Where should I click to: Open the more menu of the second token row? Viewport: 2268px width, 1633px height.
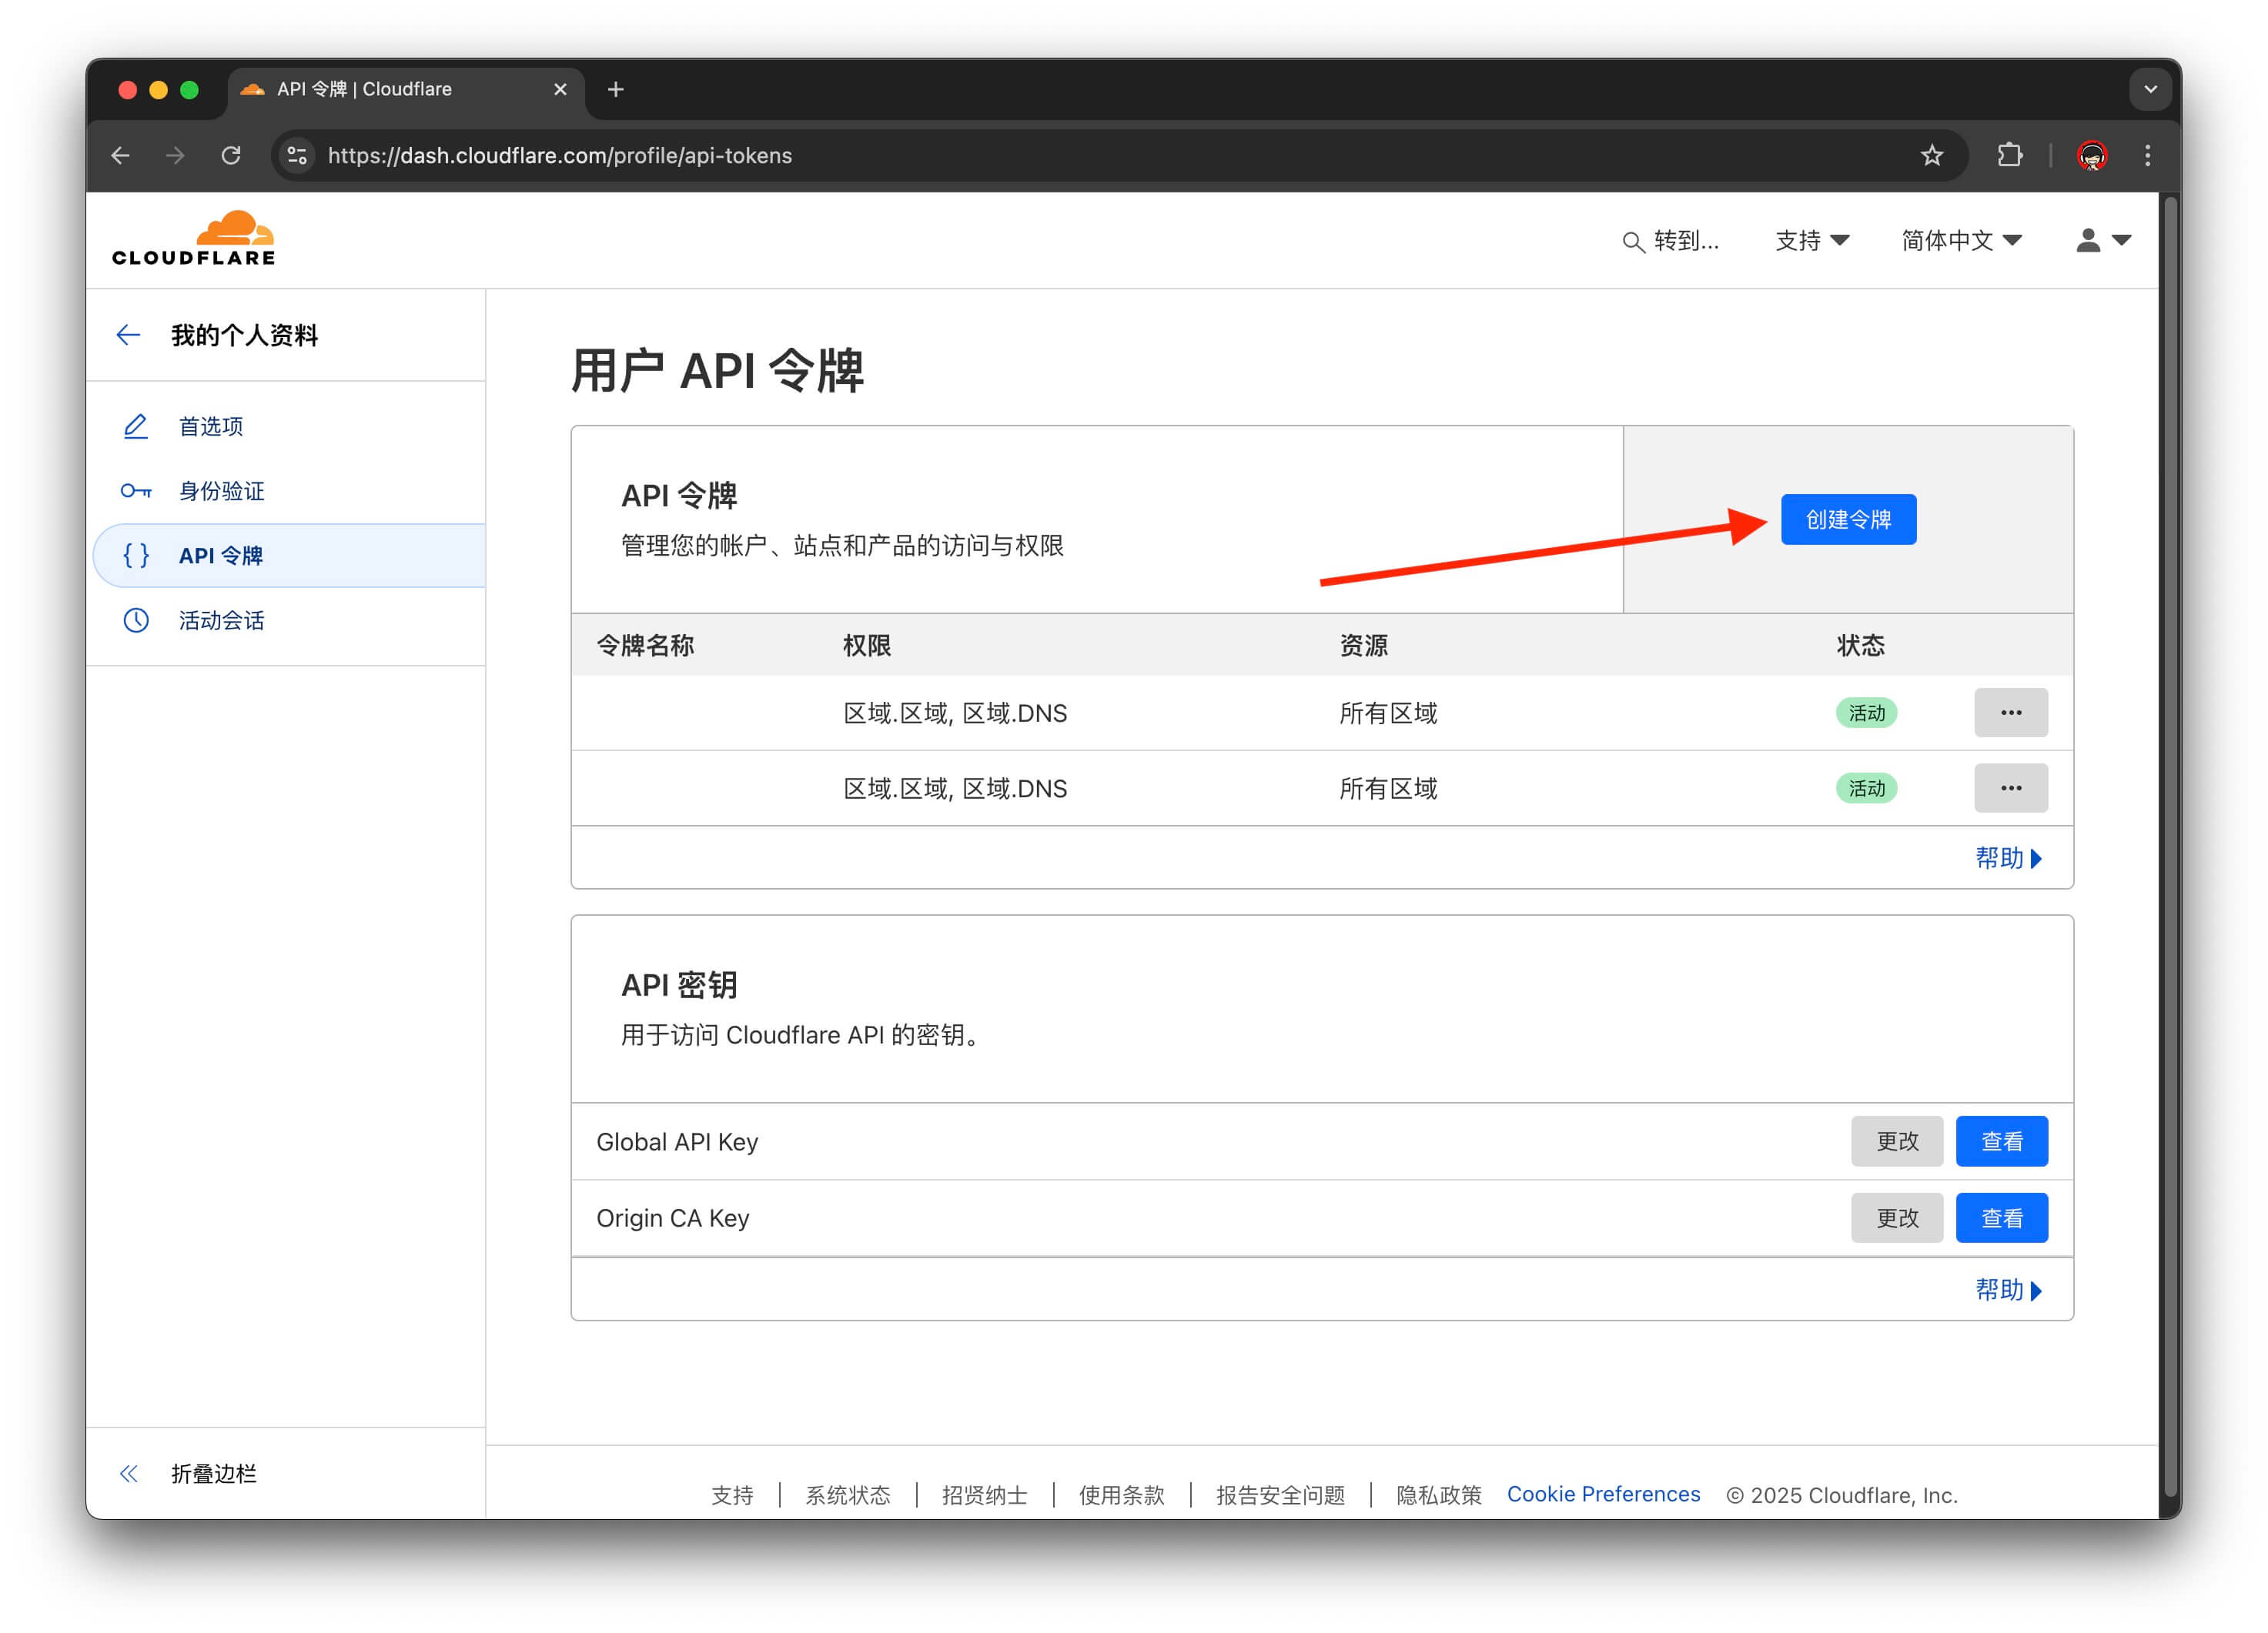point(2010,789)
